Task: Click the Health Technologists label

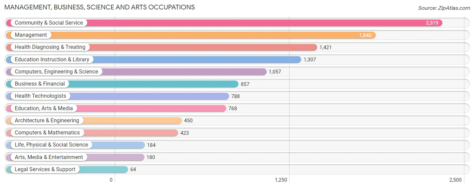Action: [40, 96]
